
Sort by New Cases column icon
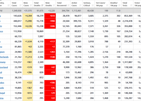click(31, 5)
